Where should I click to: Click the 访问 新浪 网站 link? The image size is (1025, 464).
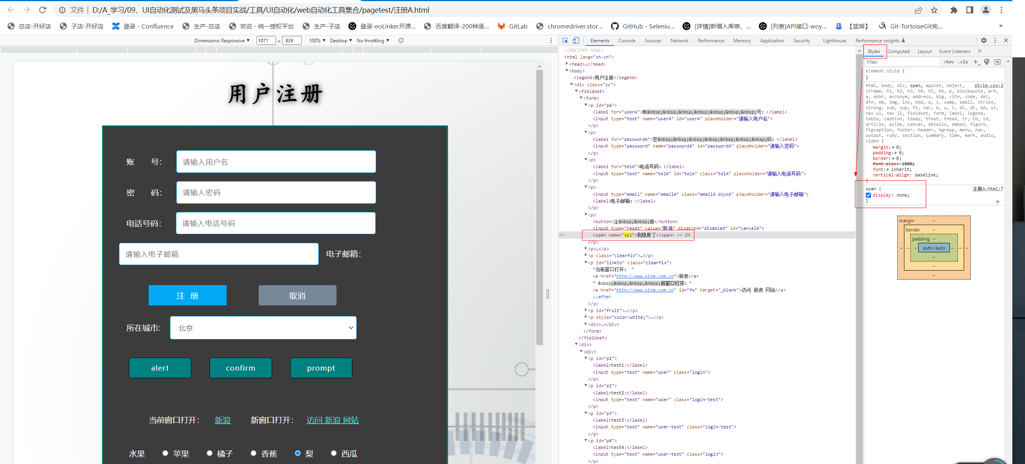(x=332, y=420)
